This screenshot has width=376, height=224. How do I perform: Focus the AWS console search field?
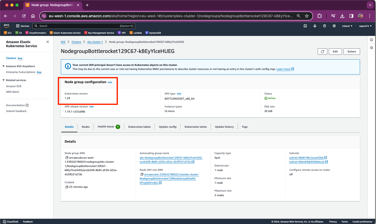[84, 26]
